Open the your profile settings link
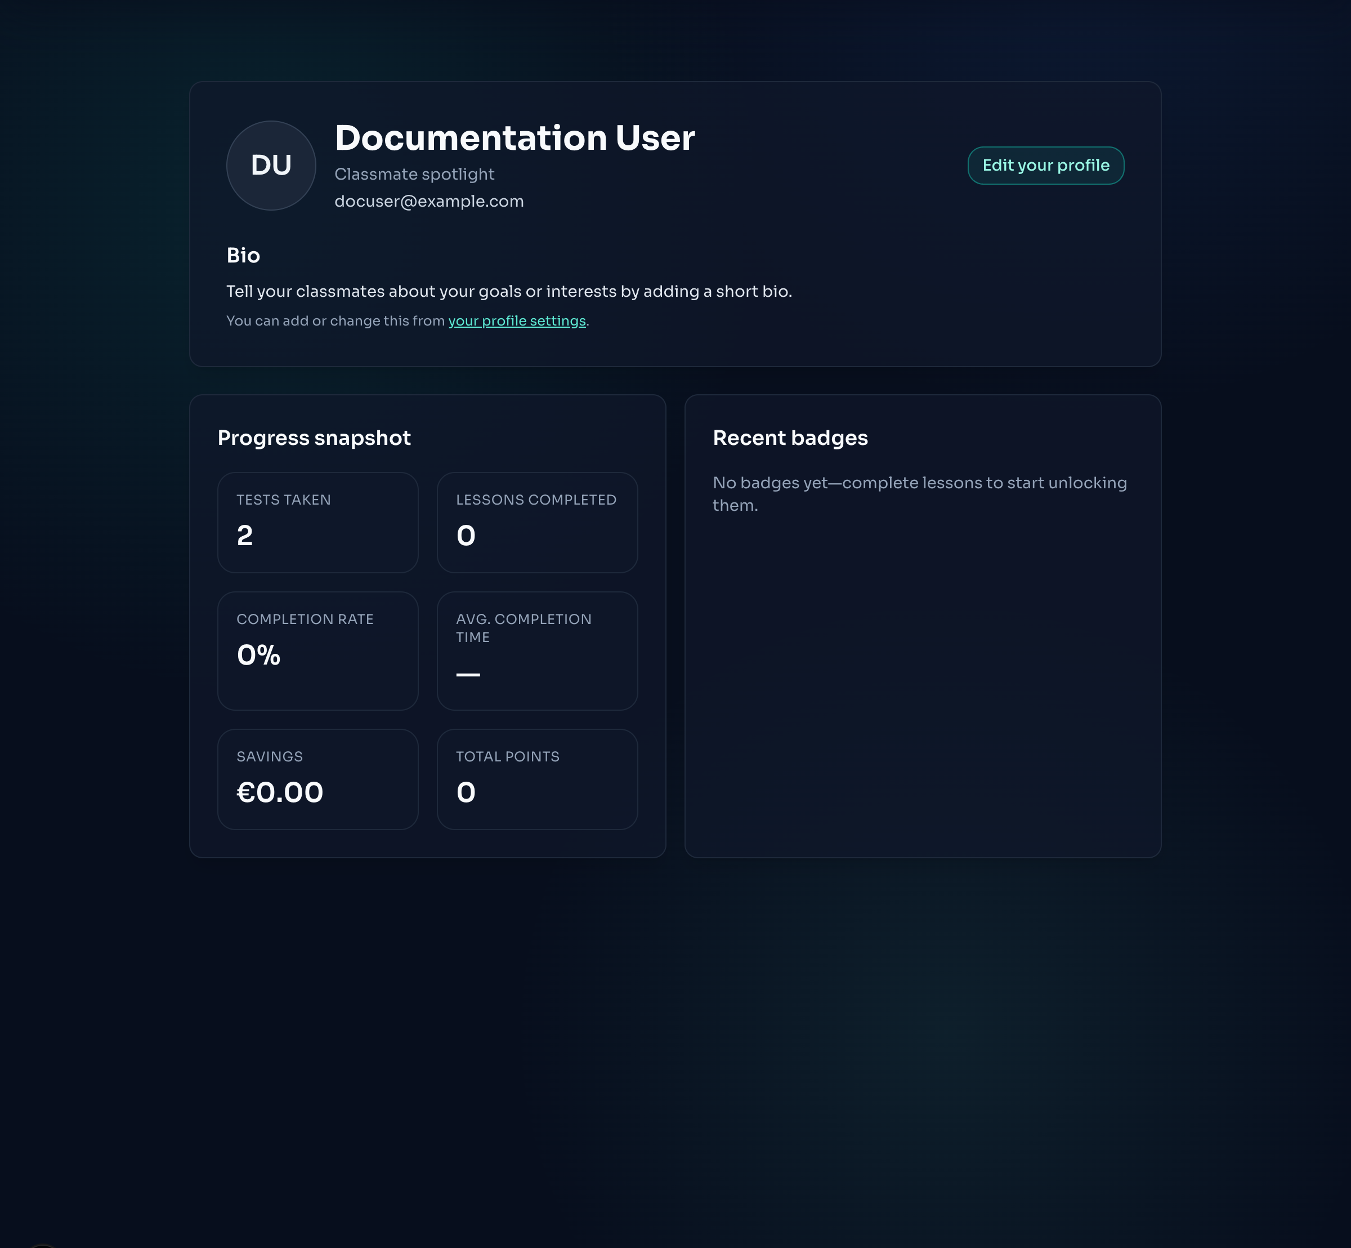1351x1248 pixels. tap(517, 321)
